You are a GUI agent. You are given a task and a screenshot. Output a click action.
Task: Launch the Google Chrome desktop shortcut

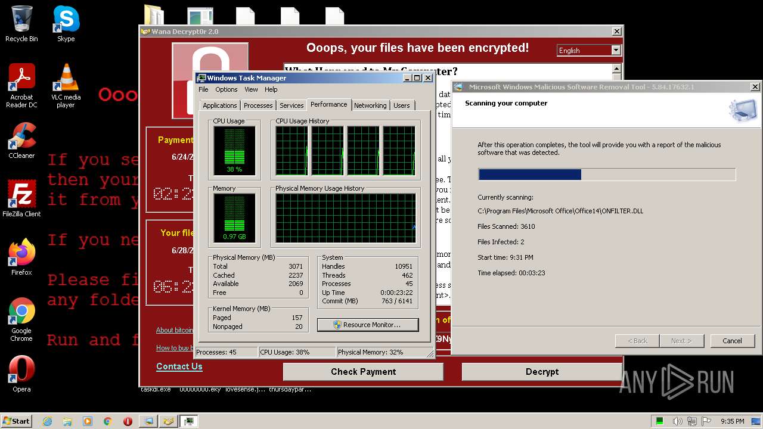coord(21,319)
